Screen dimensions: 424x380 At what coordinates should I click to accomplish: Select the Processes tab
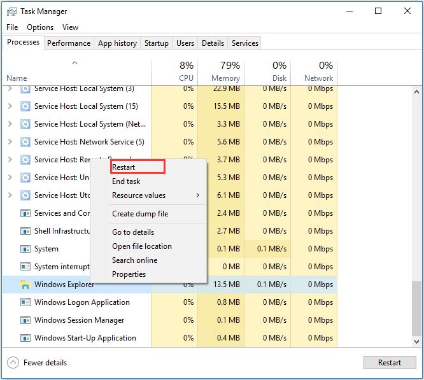click(x=24, y=43)
